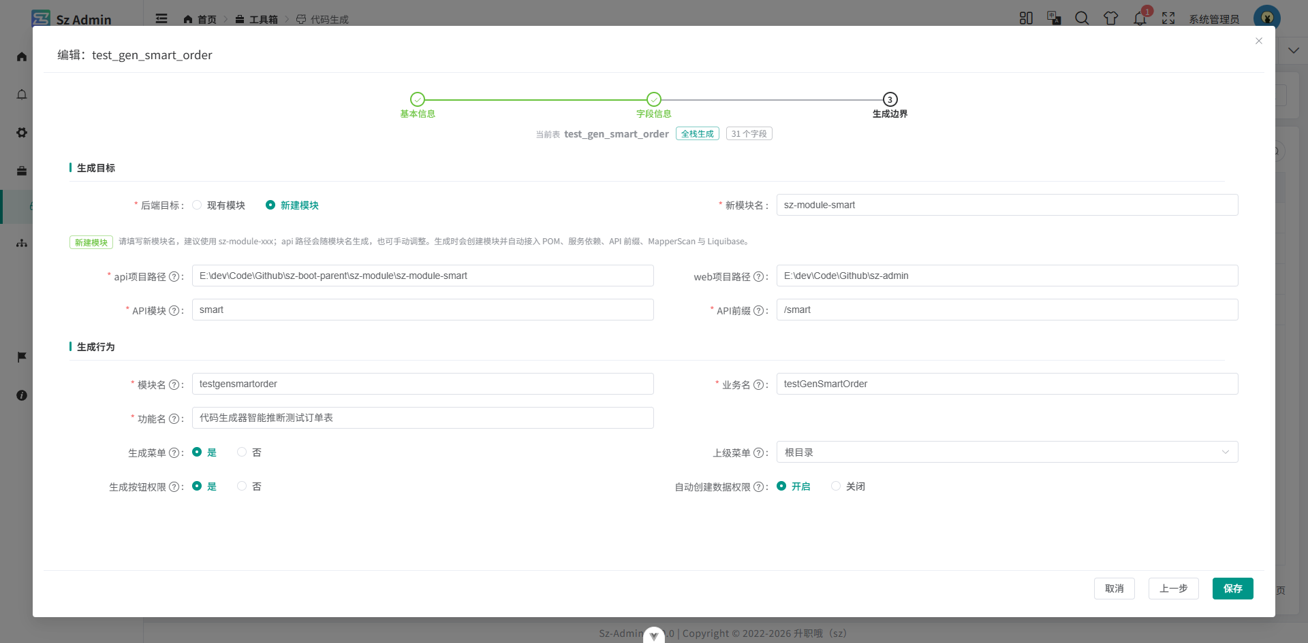Show help for 业务名

[x=758, y=384]
